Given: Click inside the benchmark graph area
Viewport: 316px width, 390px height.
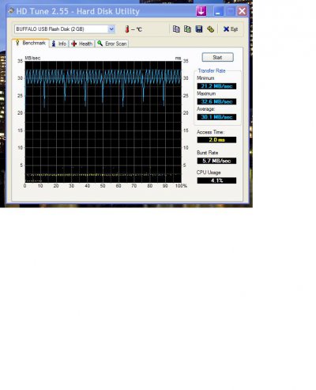Looking at the screenshot, I should coord(103,122).
